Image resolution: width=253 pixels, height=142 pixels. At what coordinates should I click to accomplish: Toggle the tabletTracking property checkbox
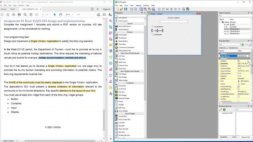click(x=239, y=89)
